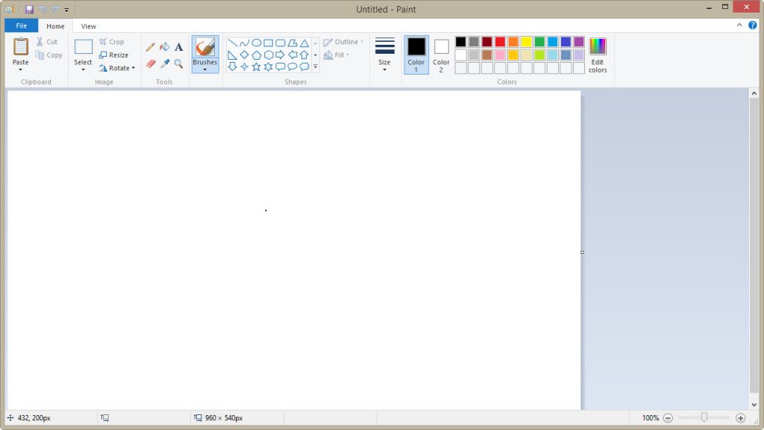Choose the five-point star shape
764x430 pixels.
256,66
